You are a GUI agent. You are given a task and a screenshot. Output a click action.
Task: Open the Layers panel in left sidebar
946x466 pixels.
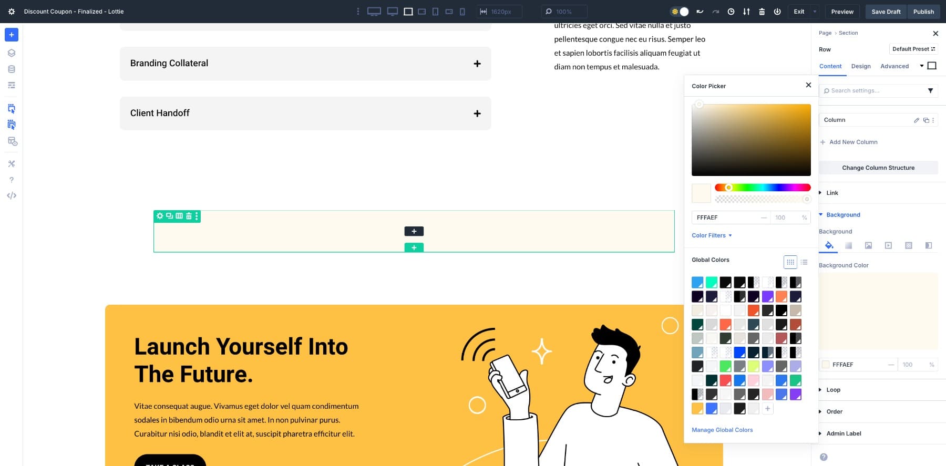click(12, 53)
